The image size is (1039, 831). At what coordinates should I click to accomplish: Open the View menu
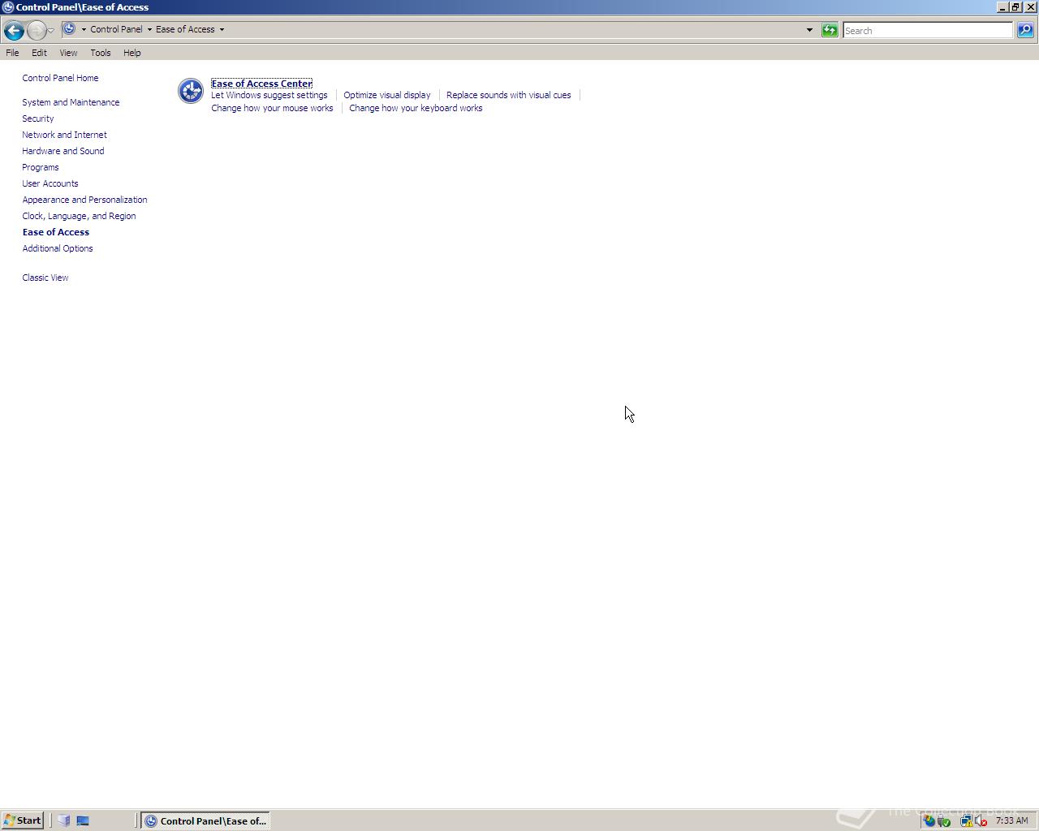coord(68,53)
